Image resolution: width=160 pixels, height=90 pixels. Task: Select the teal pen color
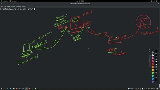153,76
